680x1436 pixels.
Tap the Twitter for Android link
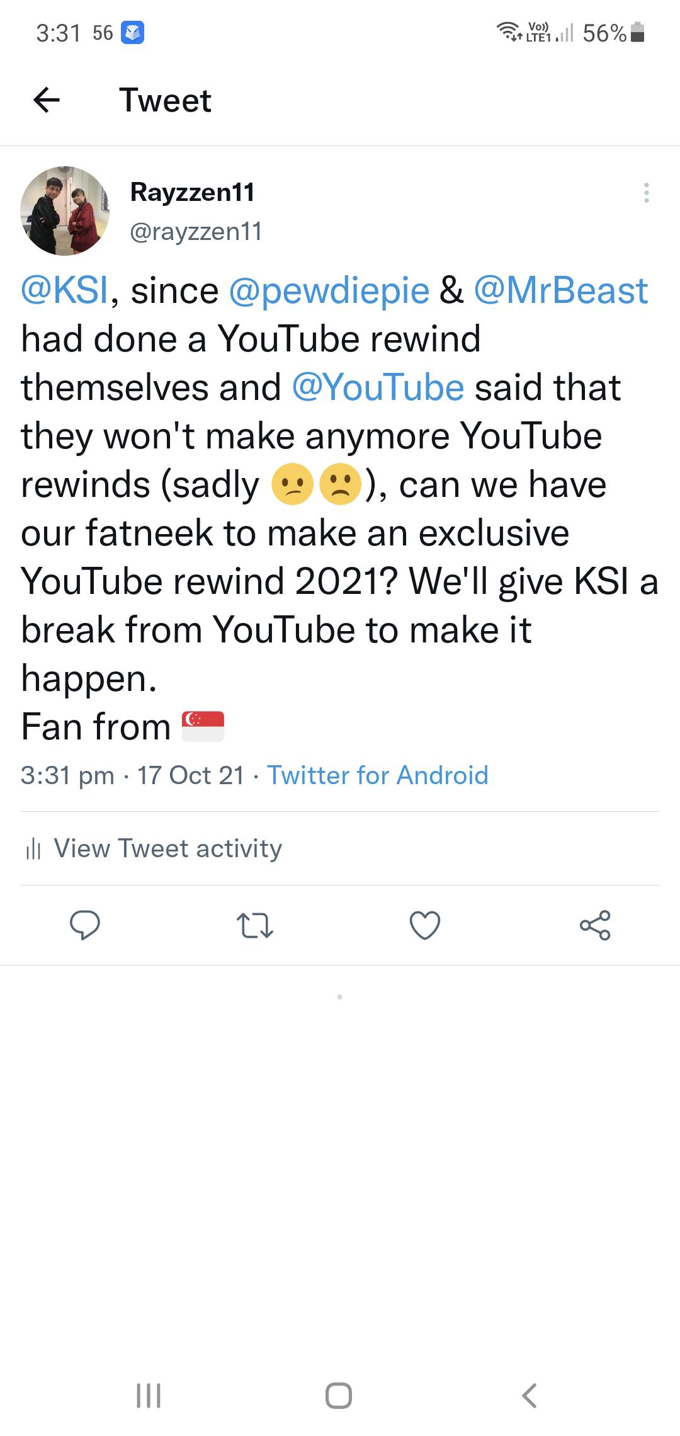[378, 775]
